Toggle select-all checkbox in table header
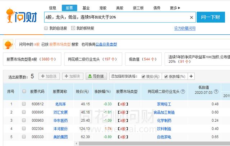The height and width of the screenshot is (146, 230). (24, 91)
